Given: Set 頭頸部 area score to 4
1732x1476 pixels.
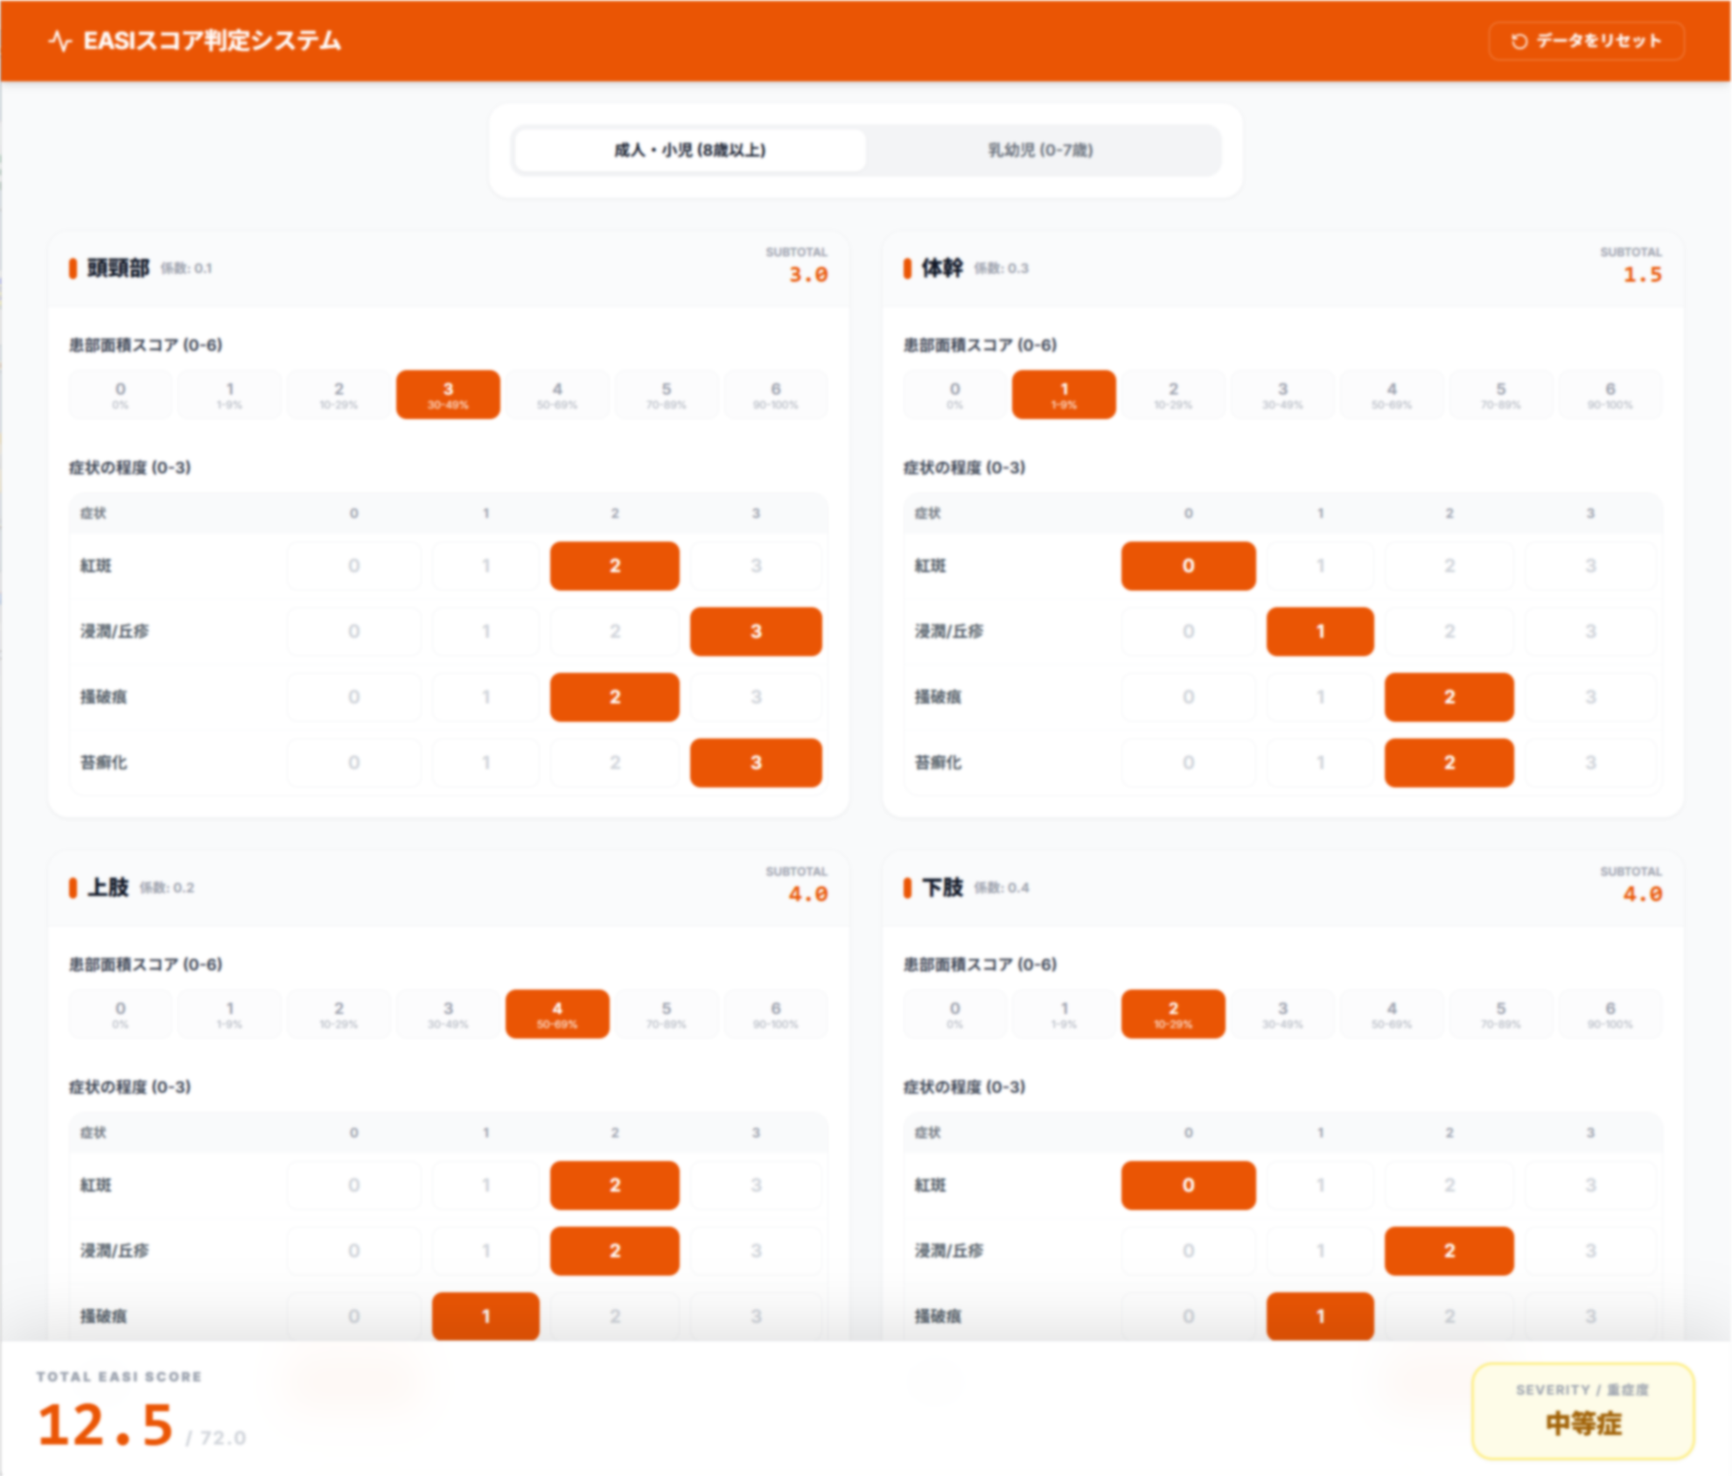Looking at the screenshot, I should pyautogui.click(x=557, y=395).
